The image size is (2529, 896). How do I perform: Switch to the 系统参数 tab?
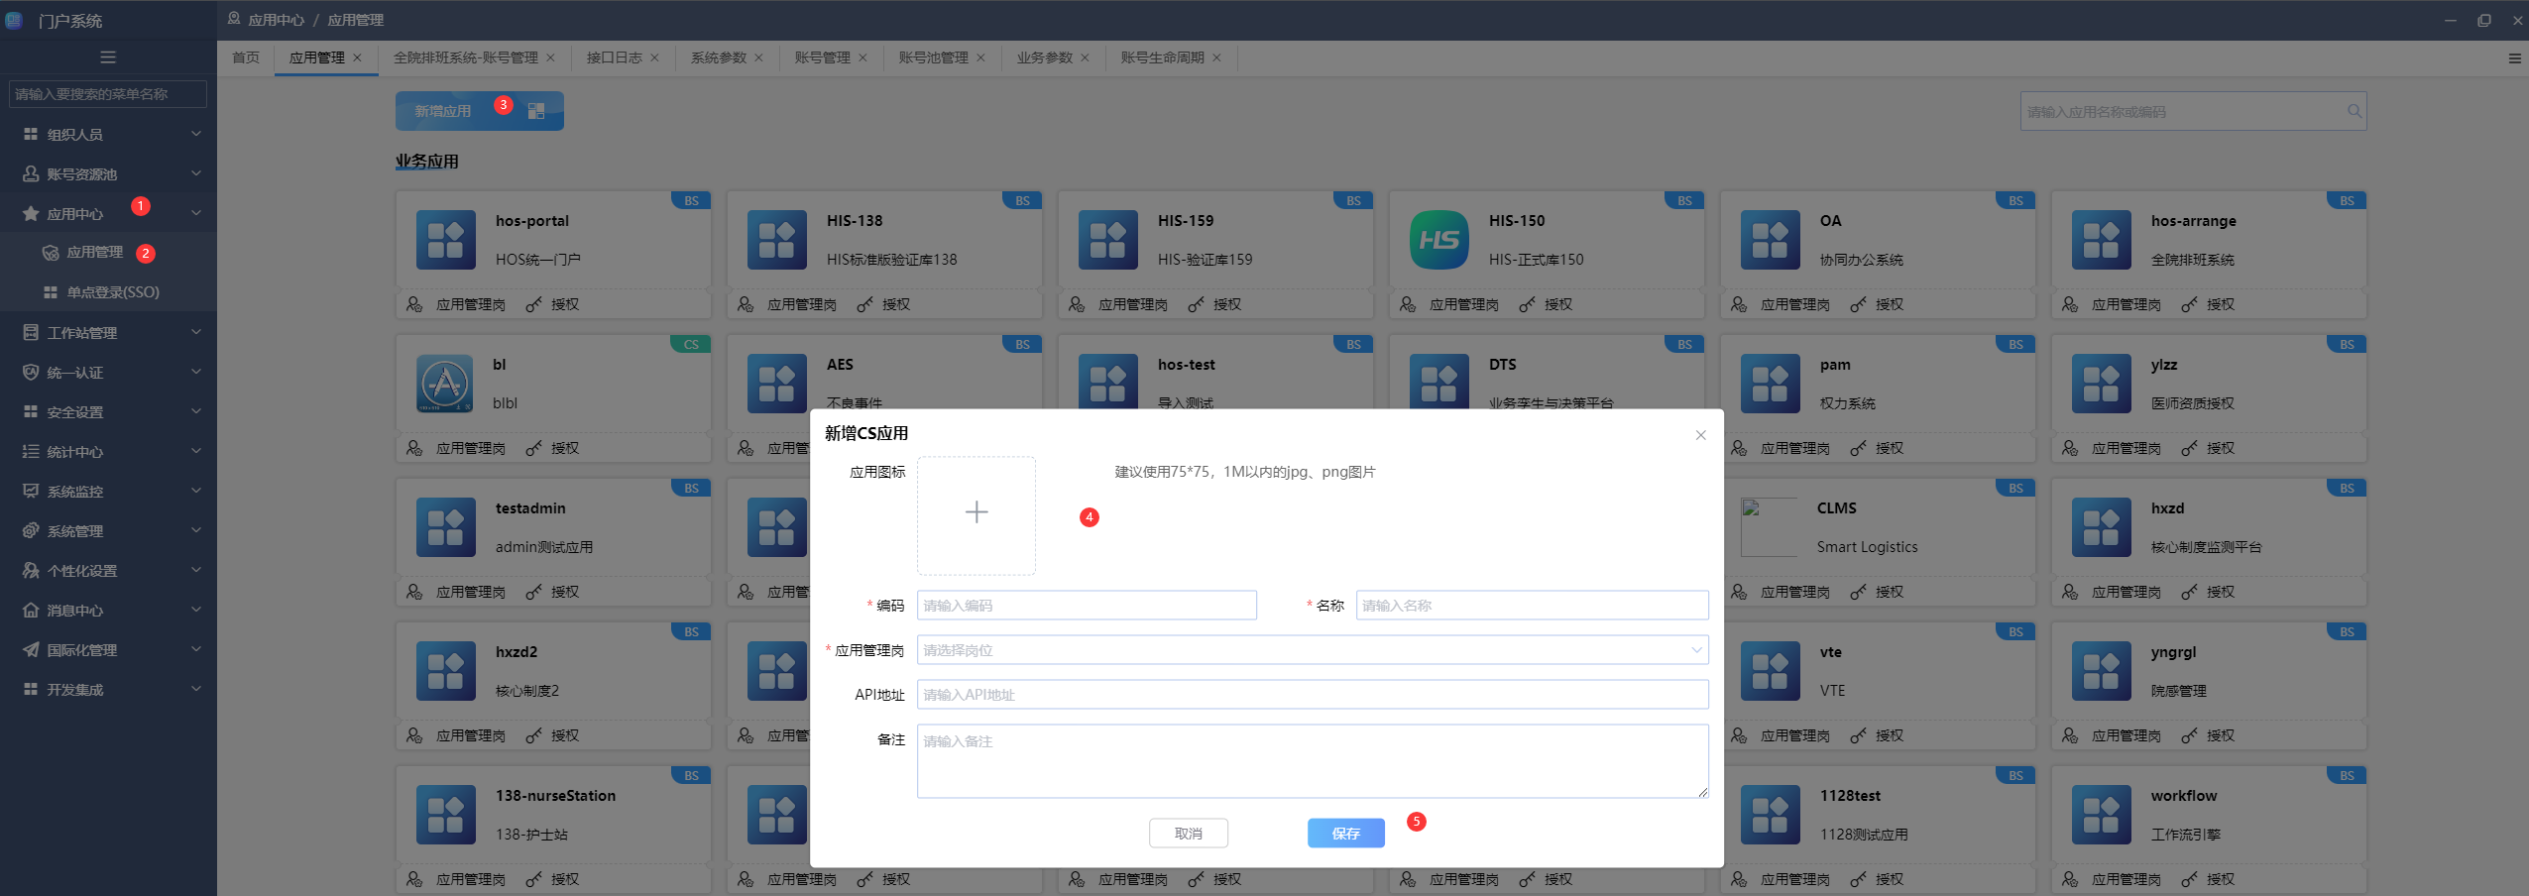pos(719,57)
